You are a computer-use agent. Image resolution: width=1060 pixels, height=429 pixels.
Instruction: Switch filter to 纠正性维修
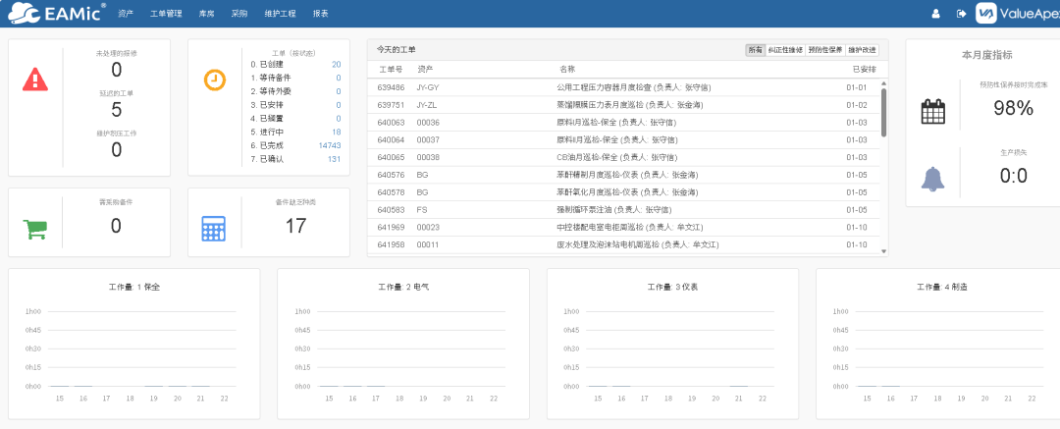click(785, 50)
